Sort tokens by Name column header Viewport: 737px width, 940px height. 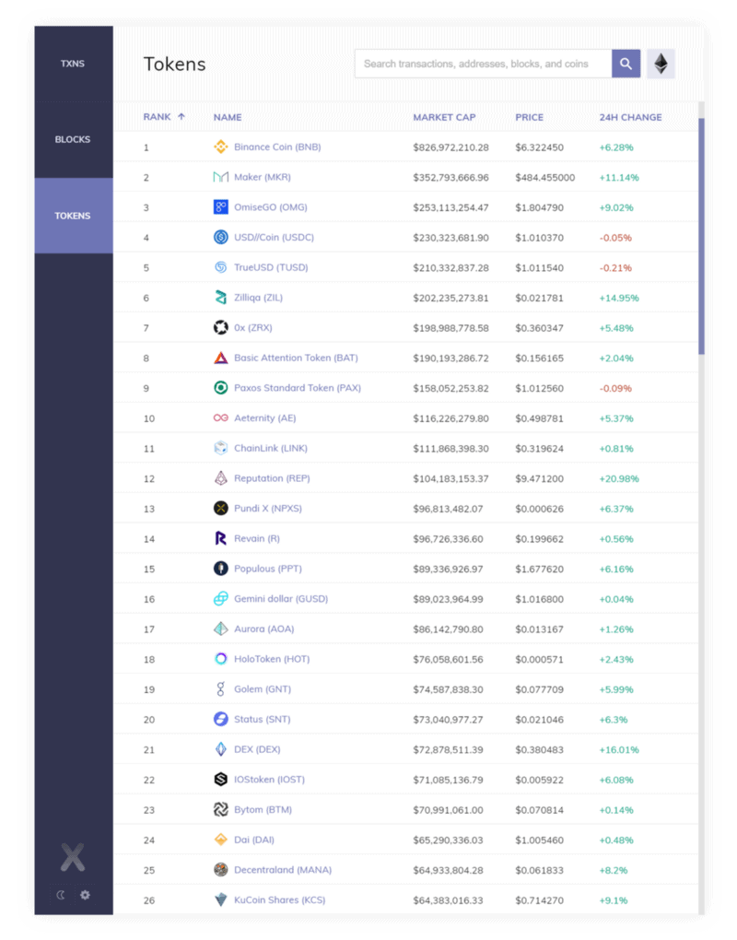click(x=228, y=118)
